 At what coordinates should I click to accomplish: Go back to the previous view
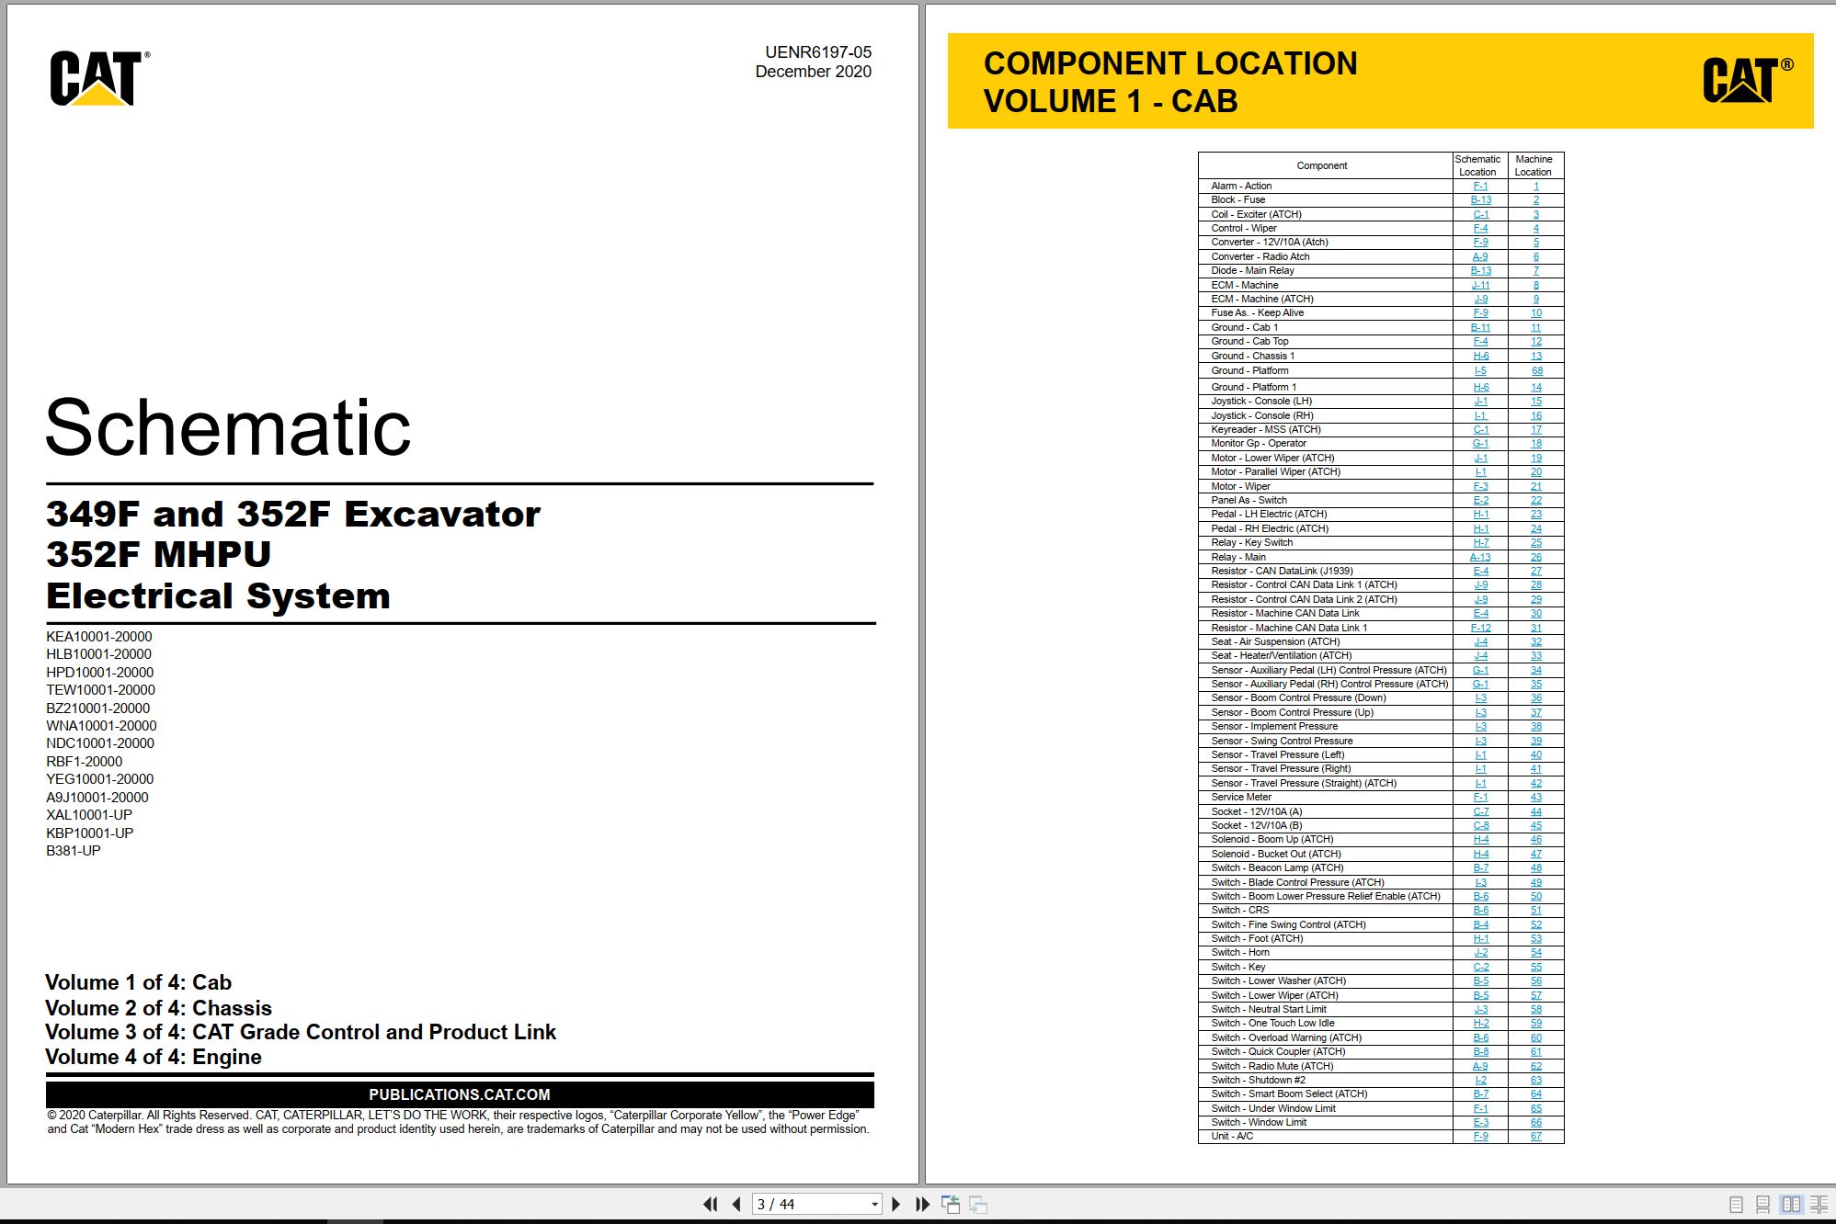pyautogui.click(x=951, y=1204)
